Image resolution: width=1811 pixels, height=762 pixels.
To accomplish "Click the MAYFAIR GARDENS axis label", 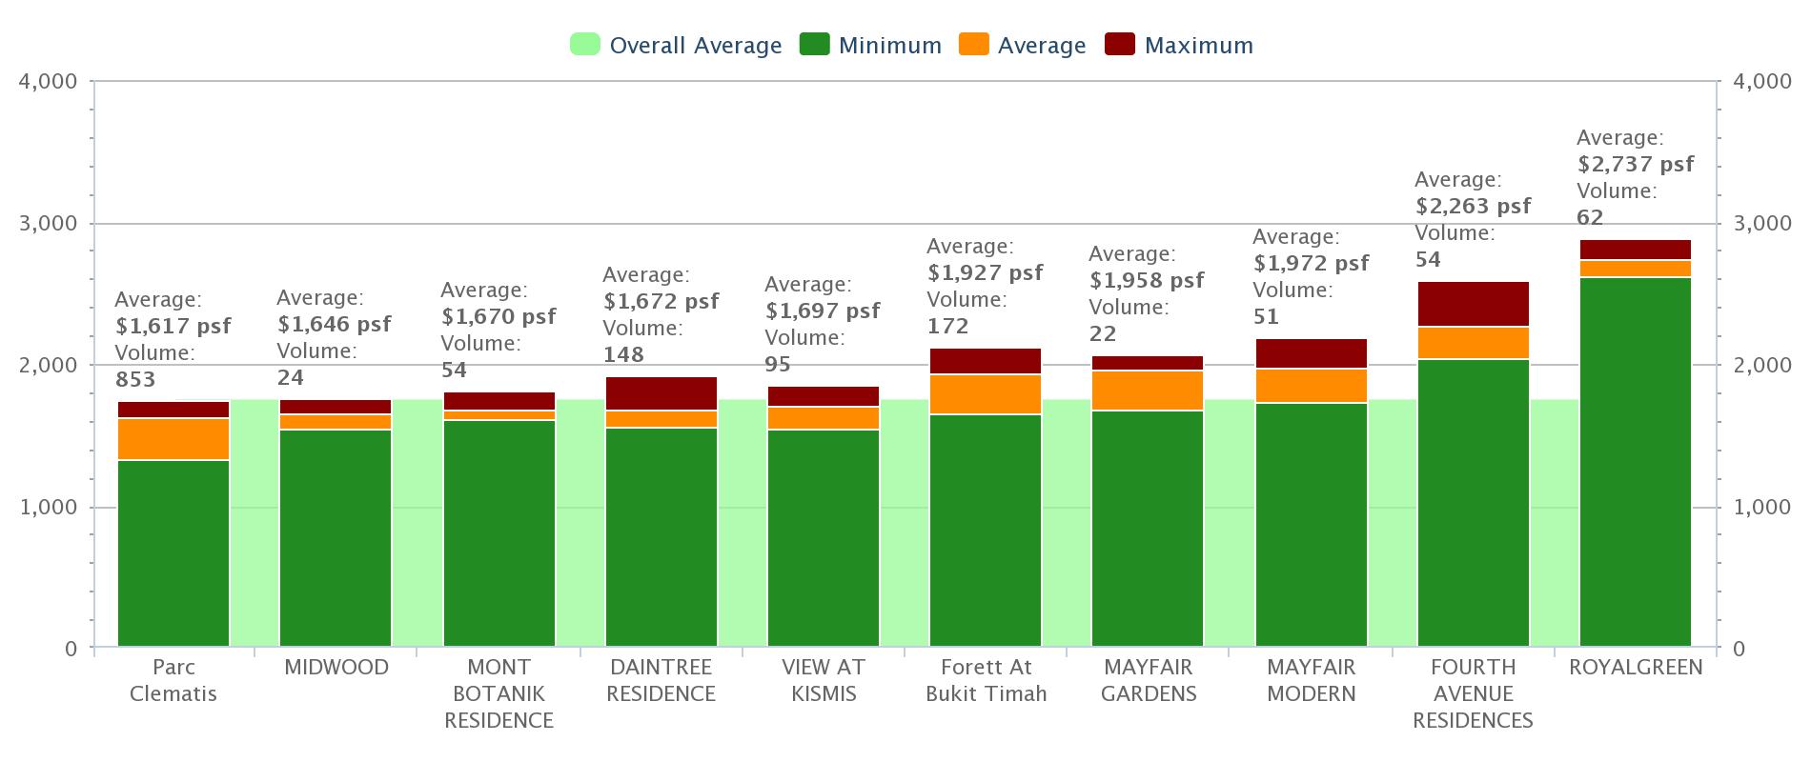I will coord(1149,680).
